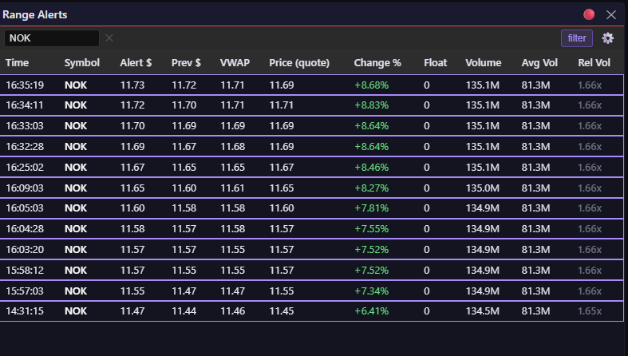This screenshot has width=628, height=356.
Task: Sort by Alert $ column header
Action: coord(136,63)
